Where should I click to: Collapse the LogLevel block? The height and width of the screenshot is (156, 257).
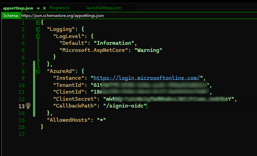[x=38, y=36]
